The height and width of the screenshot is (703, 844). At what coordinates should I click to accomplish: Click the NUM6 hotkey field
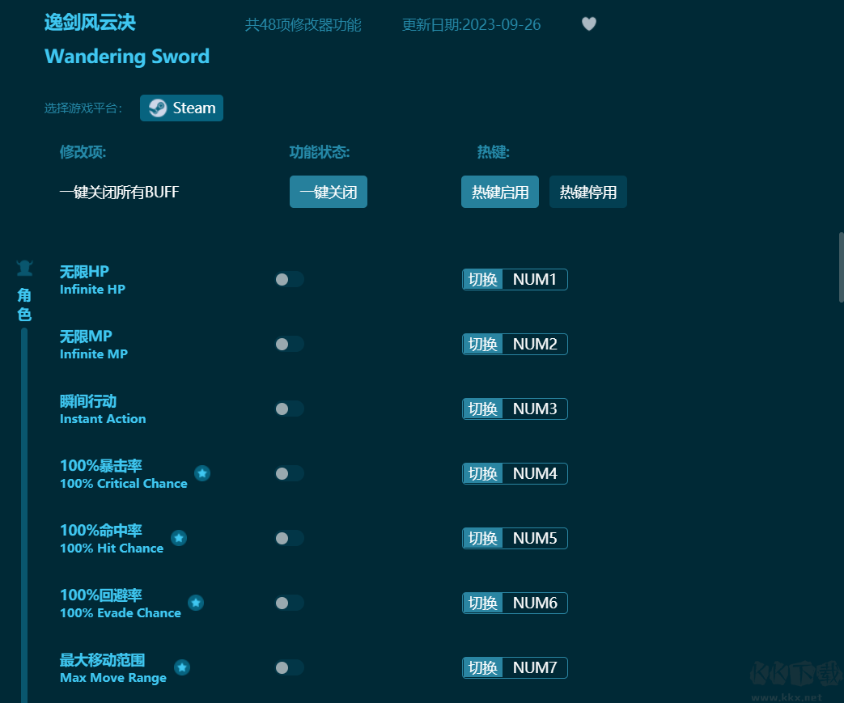point(535,603)
